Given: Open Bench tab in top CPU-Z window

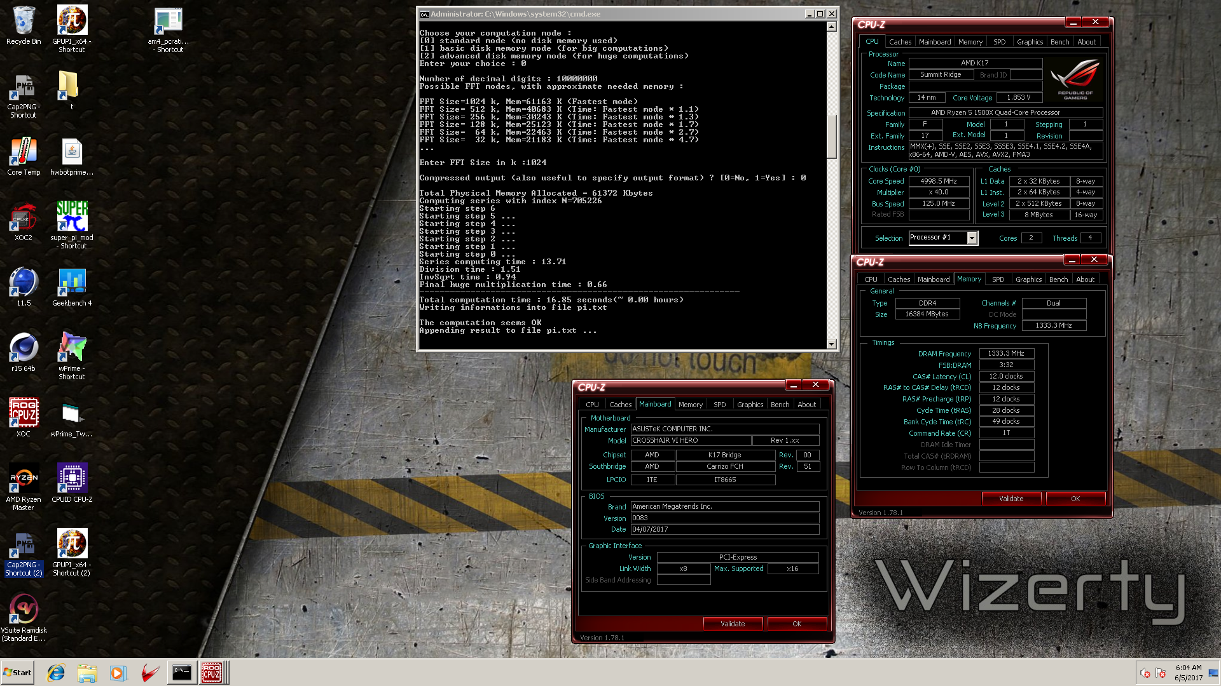Looking at the screenshot, I should [x=1059, y=42].
